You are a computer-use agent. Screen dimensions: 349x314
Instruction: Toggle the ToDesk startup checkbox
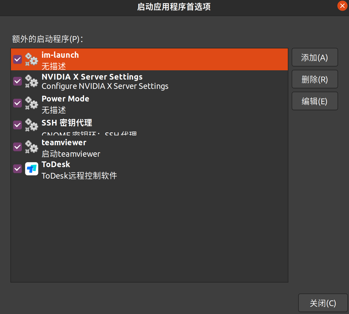[17, 169]
